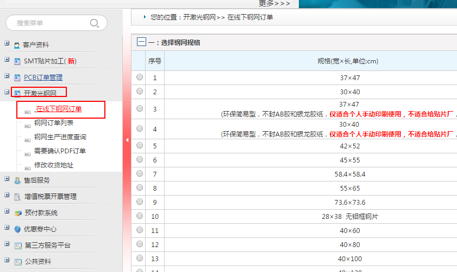Open 钢网订单列表 submenu item

54,123
